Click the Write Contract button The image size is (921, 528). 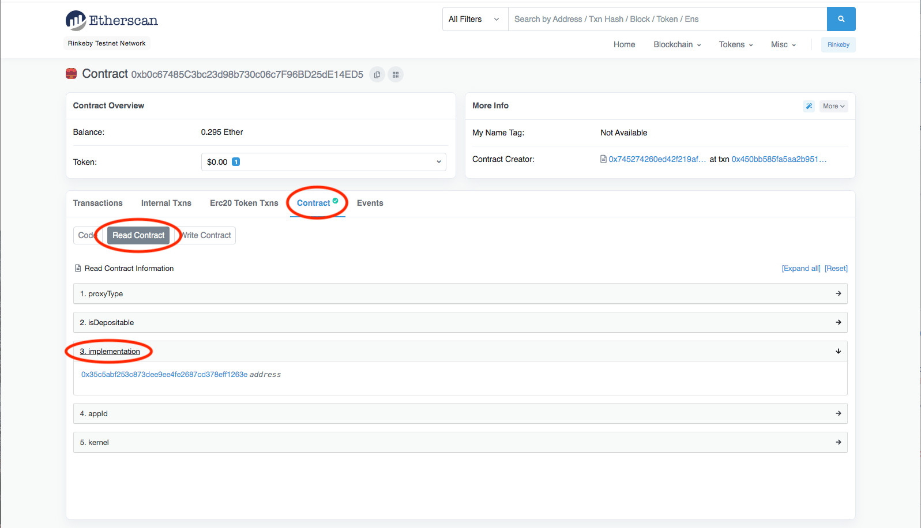coord(206,235)
